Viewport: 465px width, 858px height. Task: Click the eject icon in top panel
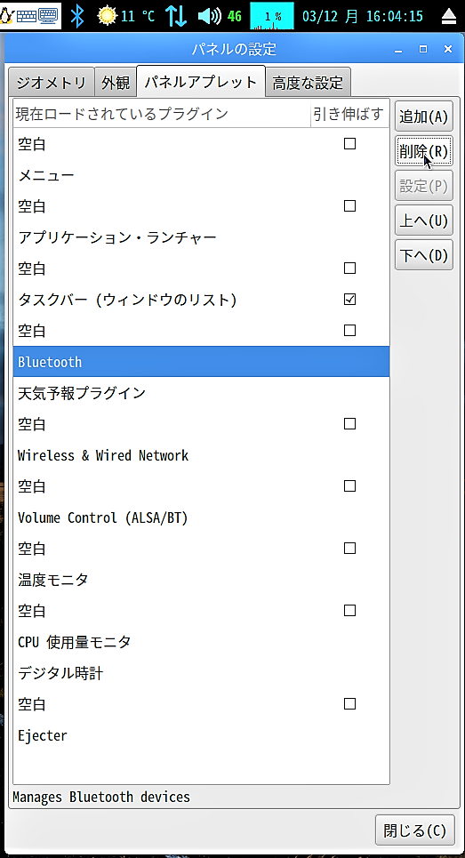click(x=449, y=16)
